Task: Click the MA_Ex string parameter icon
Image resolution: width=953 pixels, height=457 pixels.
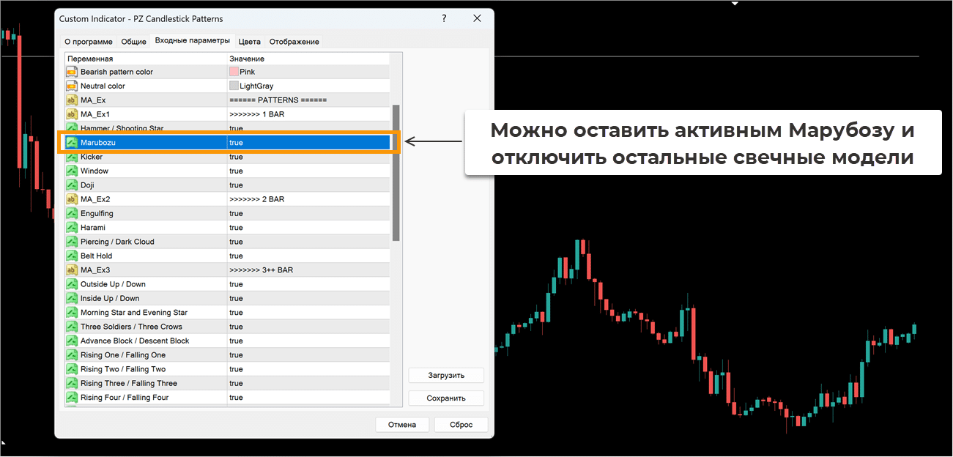Action: tap(72, 100)
